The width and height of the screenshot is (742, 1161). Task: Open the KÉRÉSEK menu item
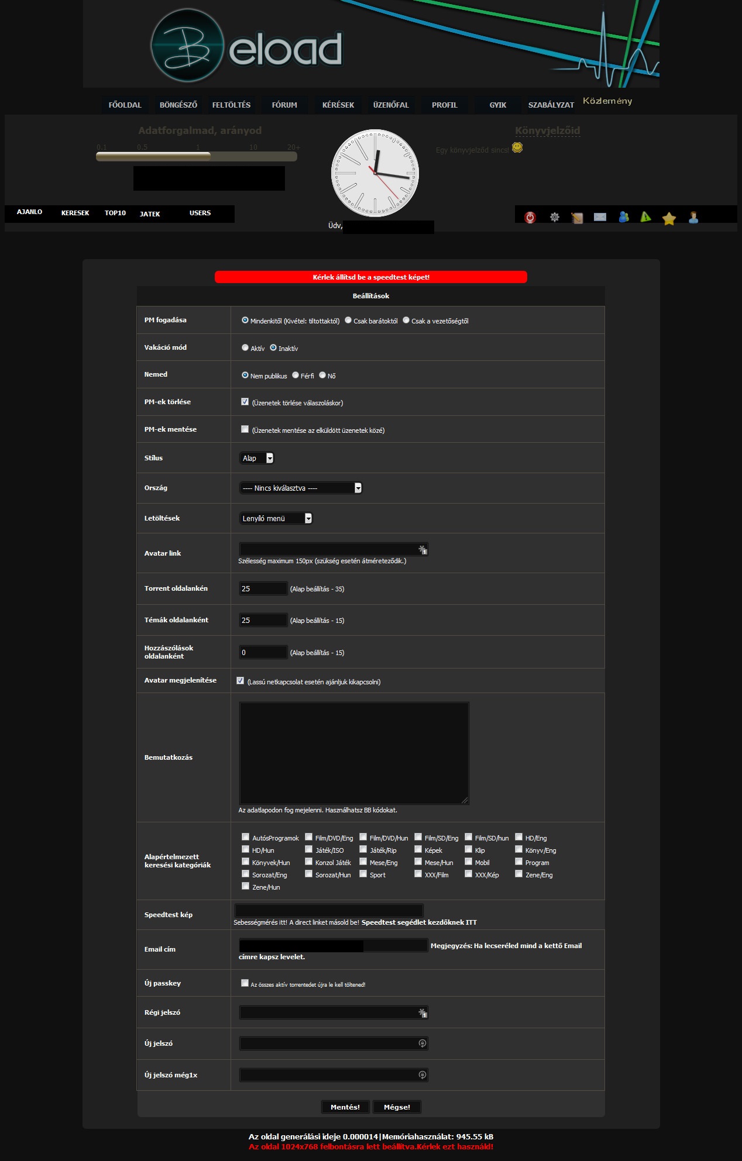338,105
